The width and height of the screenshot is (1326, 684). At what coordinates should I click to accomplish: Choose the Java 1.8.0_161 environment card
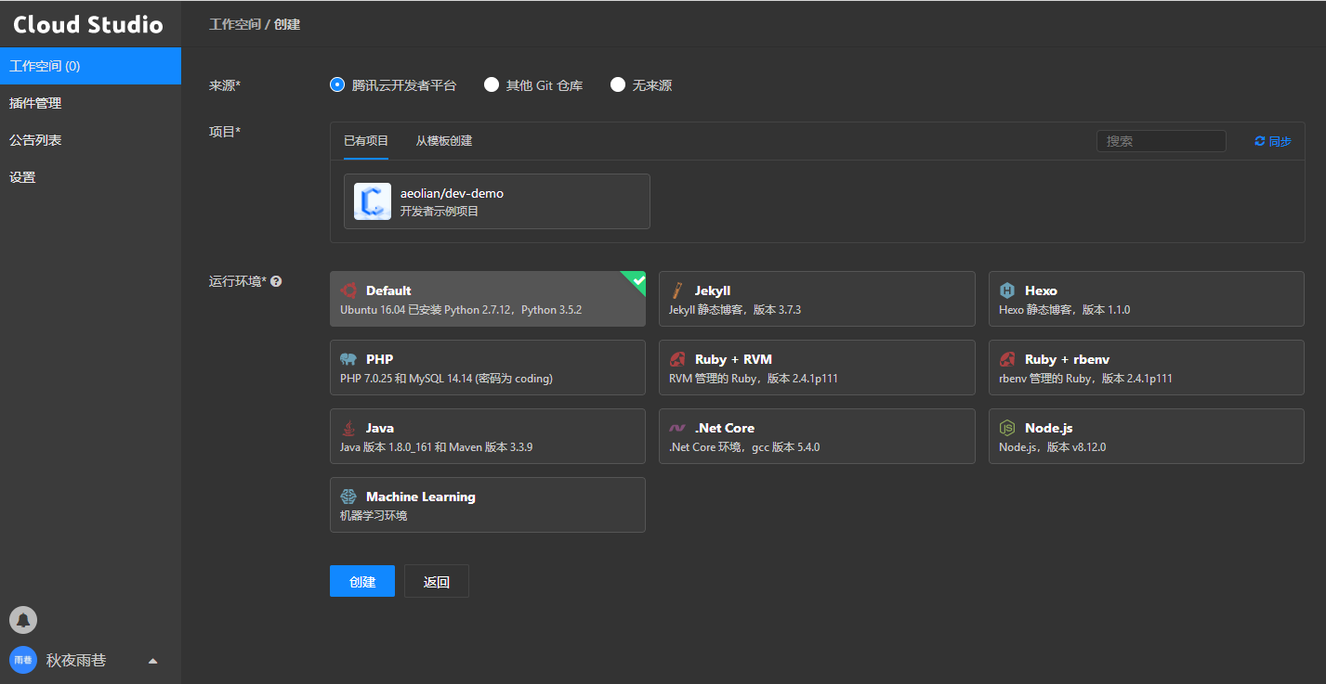click(488, 436)
